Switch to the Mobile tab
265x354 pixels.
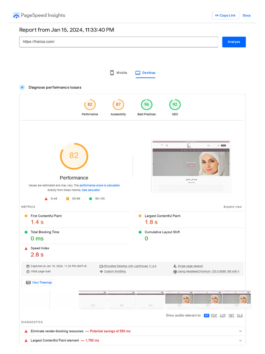(x=119, y=73)
